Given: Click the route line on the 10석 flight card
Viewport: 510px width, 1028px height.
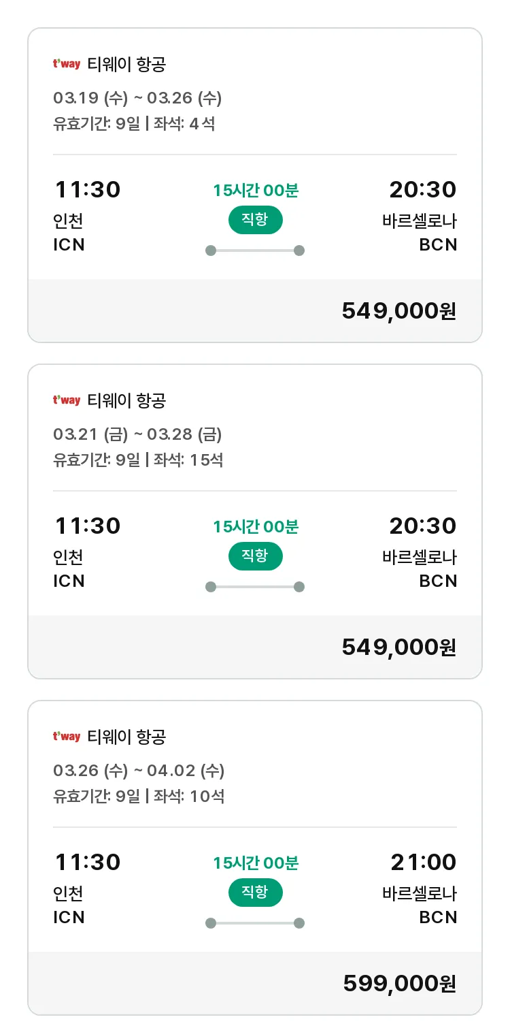Looking at the screenshot, I should point(255,923).
